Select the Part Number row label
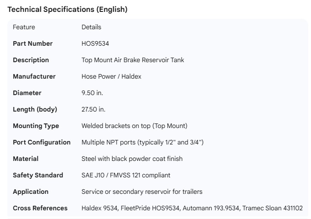The image size is (311, 219). (x=32, y=43)
